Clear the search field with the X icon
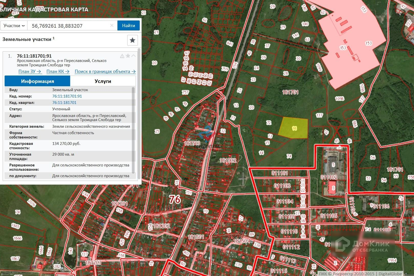The image size is (414, 276). 112,25
